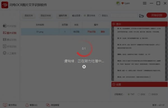Click the user avatar icon
This screenshot has width=168, height=108.
point(118,3)
